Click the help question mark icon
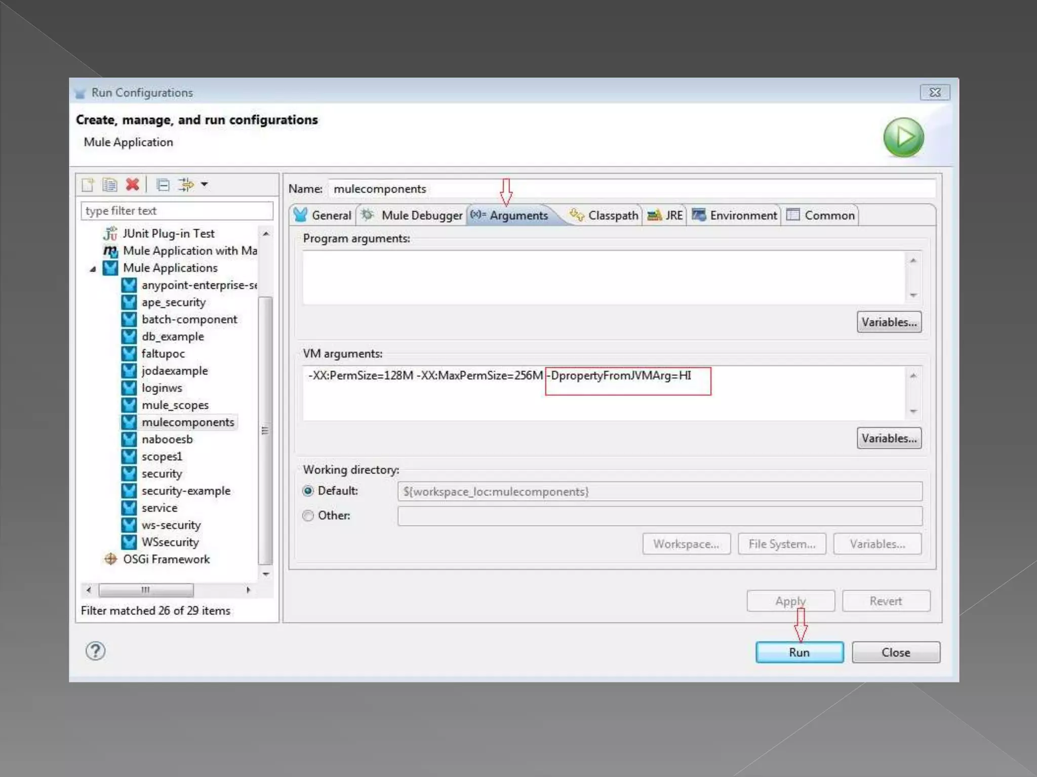This screenshot has height=777, width=1037. (x=95, y=651)
